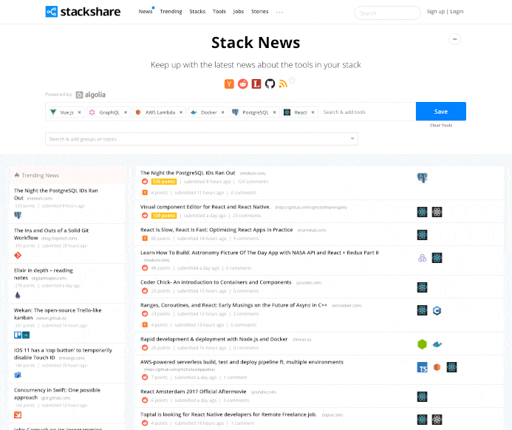Click the Trello icon under Wekan story
This screenshot has height=430, width=512.
[x=18, y=335]
